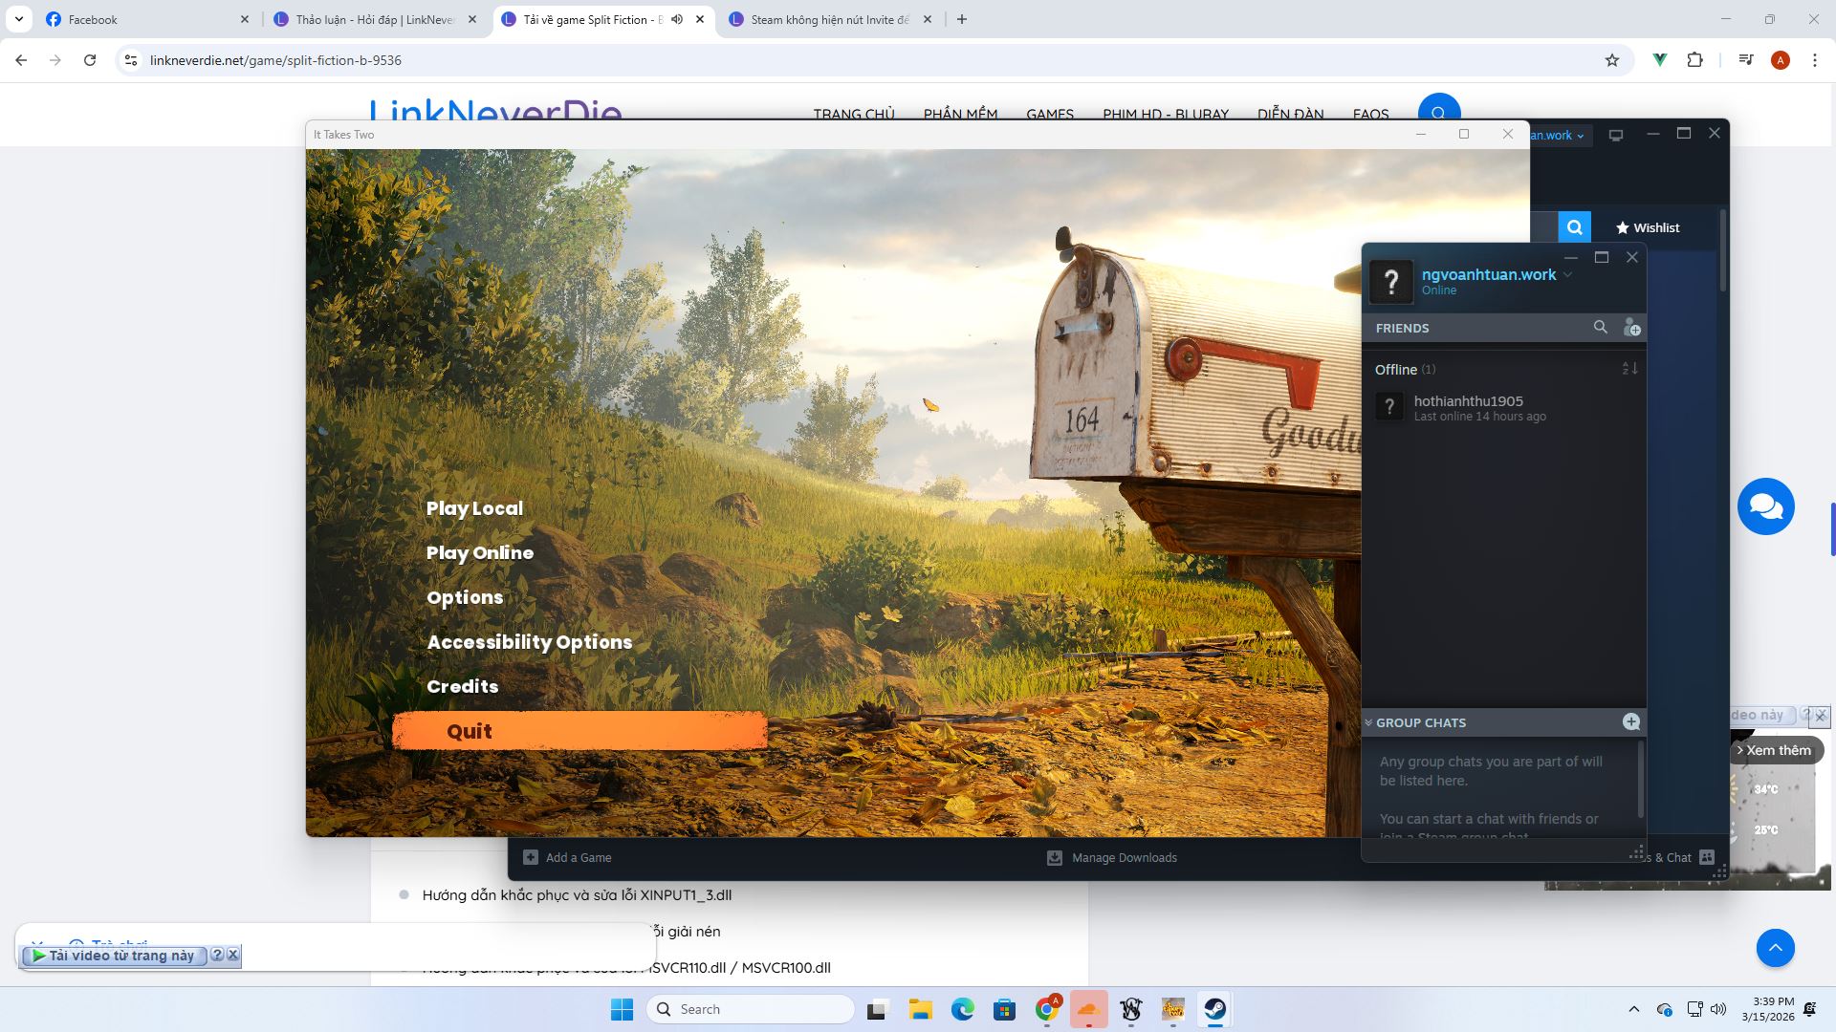This screenshot has width=1836, height=1032.
Task: Open the blue Steam store search magnifier
Action: coord(1574,226)
